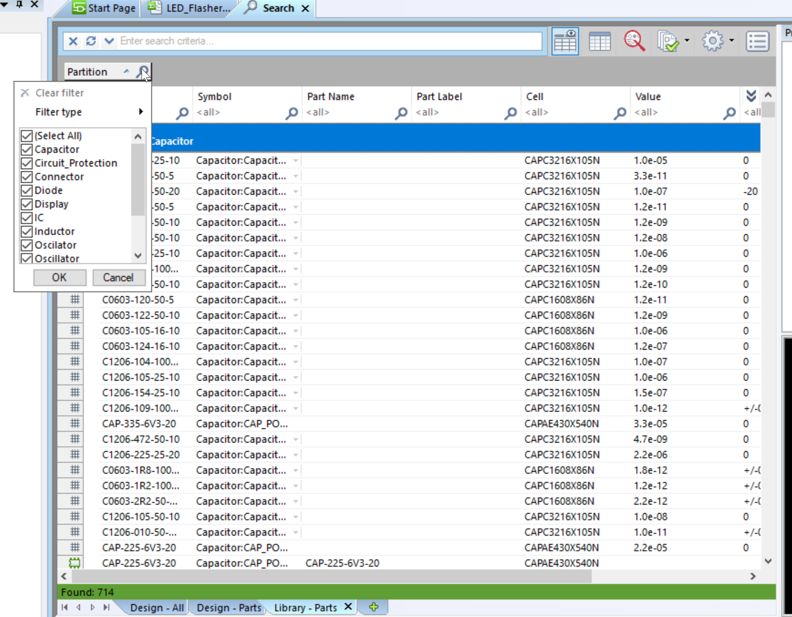Go to next tab navigation arrow
Image resolution: width=792 pixels, height=617 pixels.
[x=93, y=607]
